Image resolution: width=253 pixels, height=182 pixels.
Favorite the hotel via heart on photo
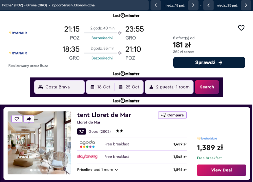pyautogui.click(x=17, y=119)
